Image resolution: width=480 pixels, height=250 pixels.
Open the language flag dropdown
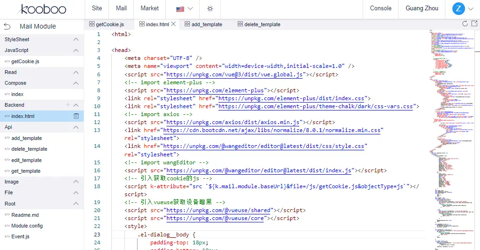pos(184,8)
